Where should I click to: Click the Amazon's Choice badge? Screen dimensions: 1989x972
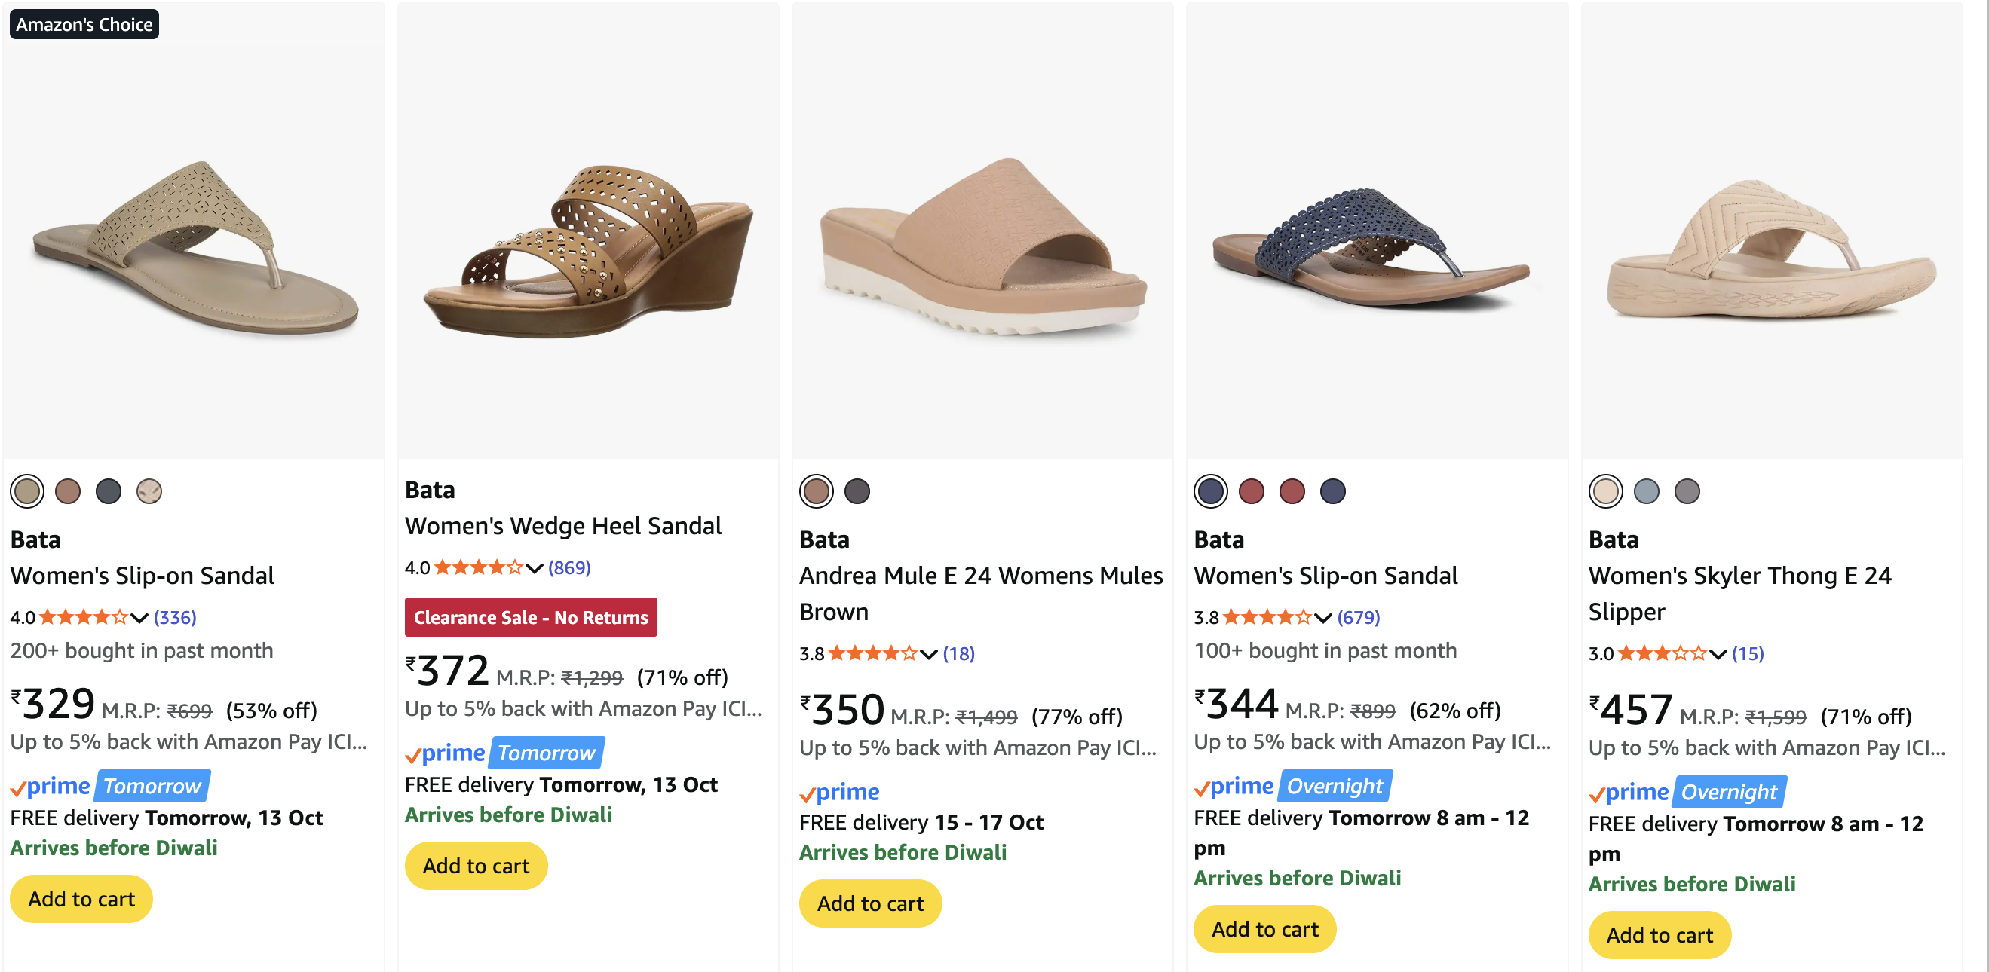tap(84, 25)
